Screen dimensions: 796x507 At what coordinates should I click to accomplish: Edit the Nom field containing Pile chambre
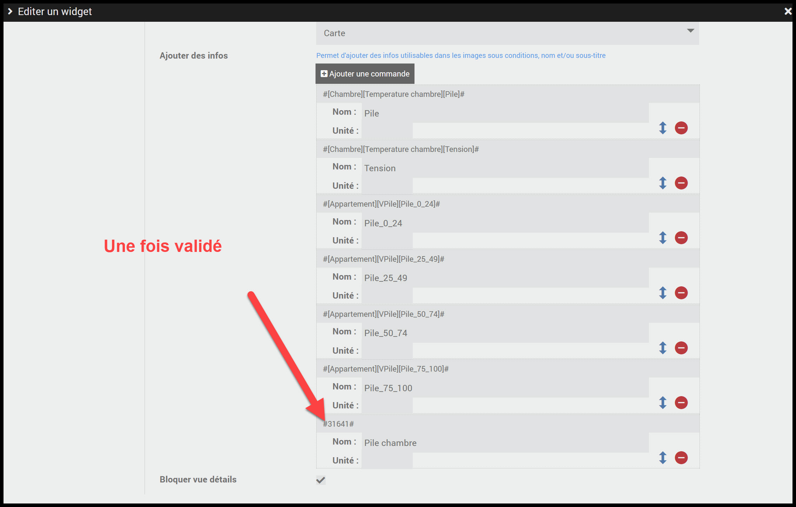(505, 443)
